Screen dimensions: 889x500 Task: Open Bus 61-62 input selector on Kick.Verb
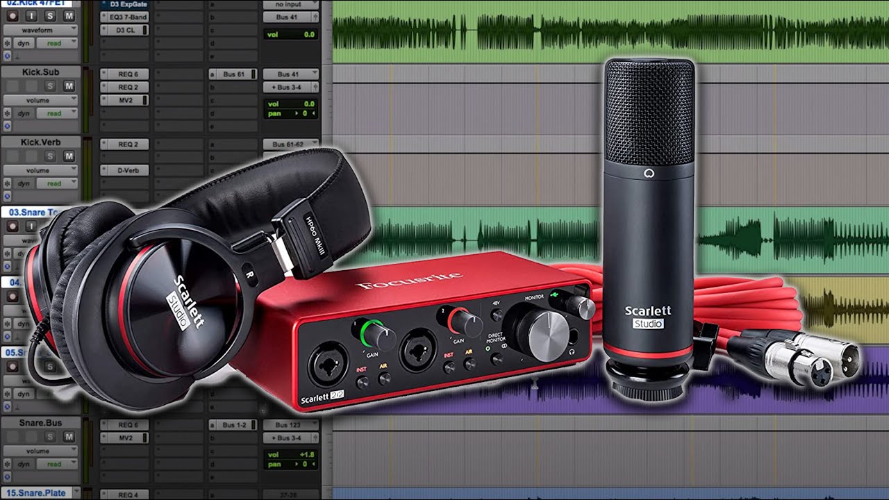click(x=291, y=144)
